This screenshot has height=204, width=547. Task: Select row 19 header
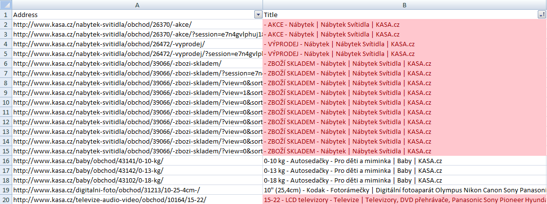tap(6, 190)
